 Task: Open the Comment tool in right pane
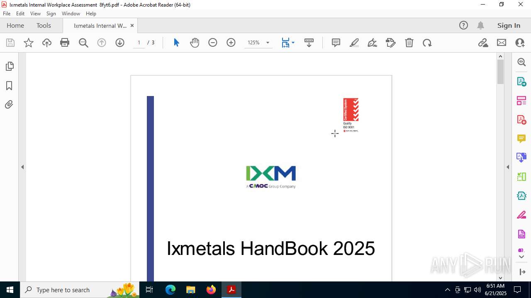pyautogui.click(x=521, y=138)
